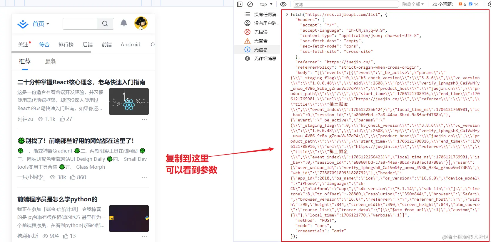
Task: Toggle the console sidebar panel icon
Action: 240,4
